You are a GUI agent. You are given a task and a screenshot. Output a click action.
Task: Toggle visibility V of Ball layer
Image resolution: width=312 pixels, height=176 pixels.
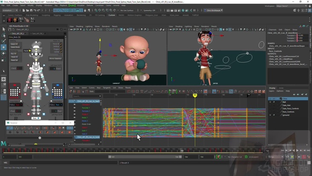pos(270,102)
